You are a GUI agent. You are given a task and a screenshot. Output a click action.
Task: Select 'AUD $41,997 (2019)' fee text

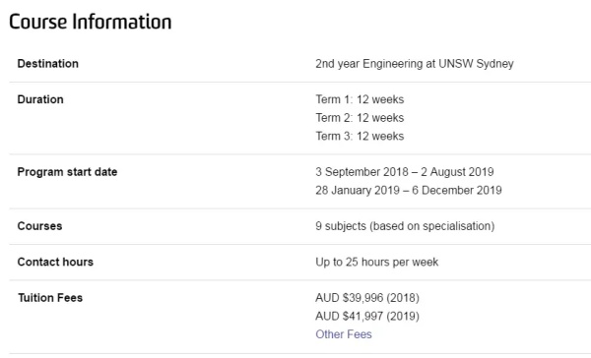coord(367,317)
